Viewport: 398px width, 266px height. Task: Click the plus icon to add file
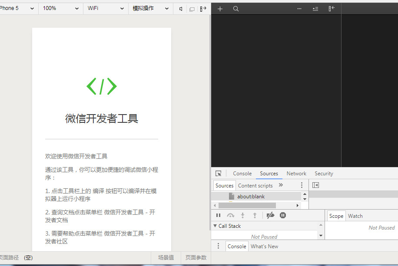tap(220, 9)
